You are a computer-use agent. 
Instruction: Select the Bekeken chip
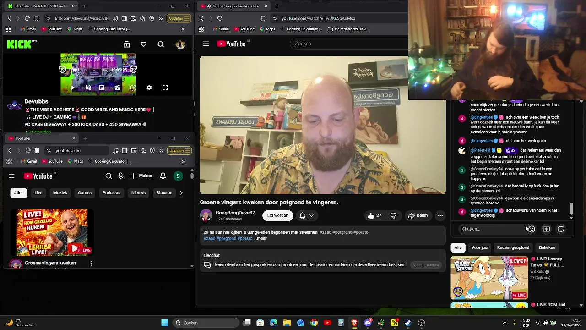coord(547,248)
